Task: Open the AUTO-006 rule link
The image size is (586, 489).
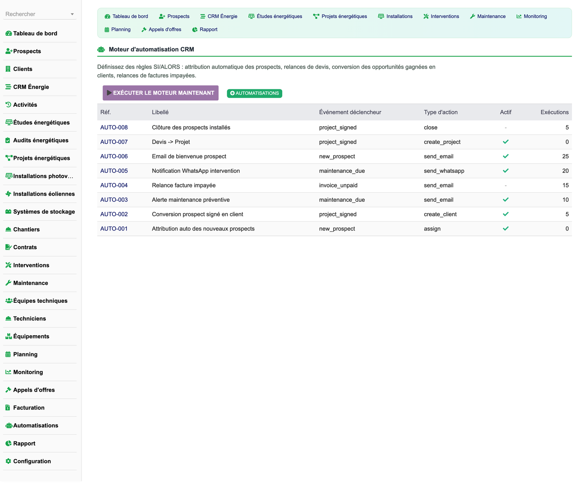Action: 114,156
